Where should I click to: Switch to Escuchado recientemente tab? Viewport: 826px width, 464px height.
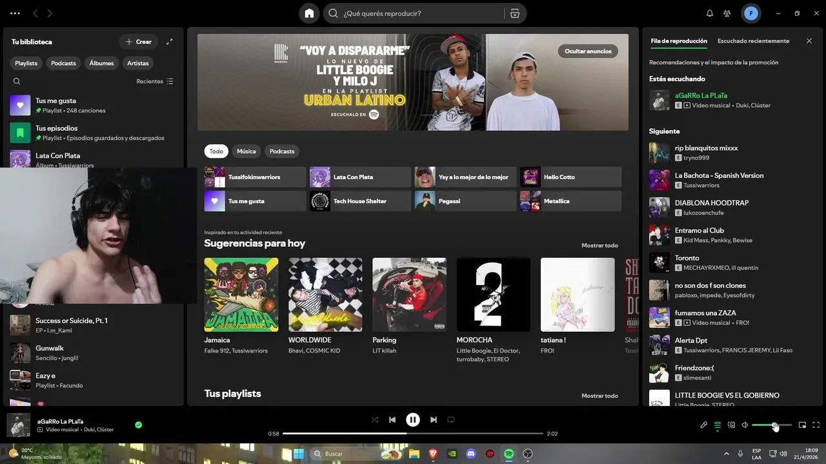[753, 41]
